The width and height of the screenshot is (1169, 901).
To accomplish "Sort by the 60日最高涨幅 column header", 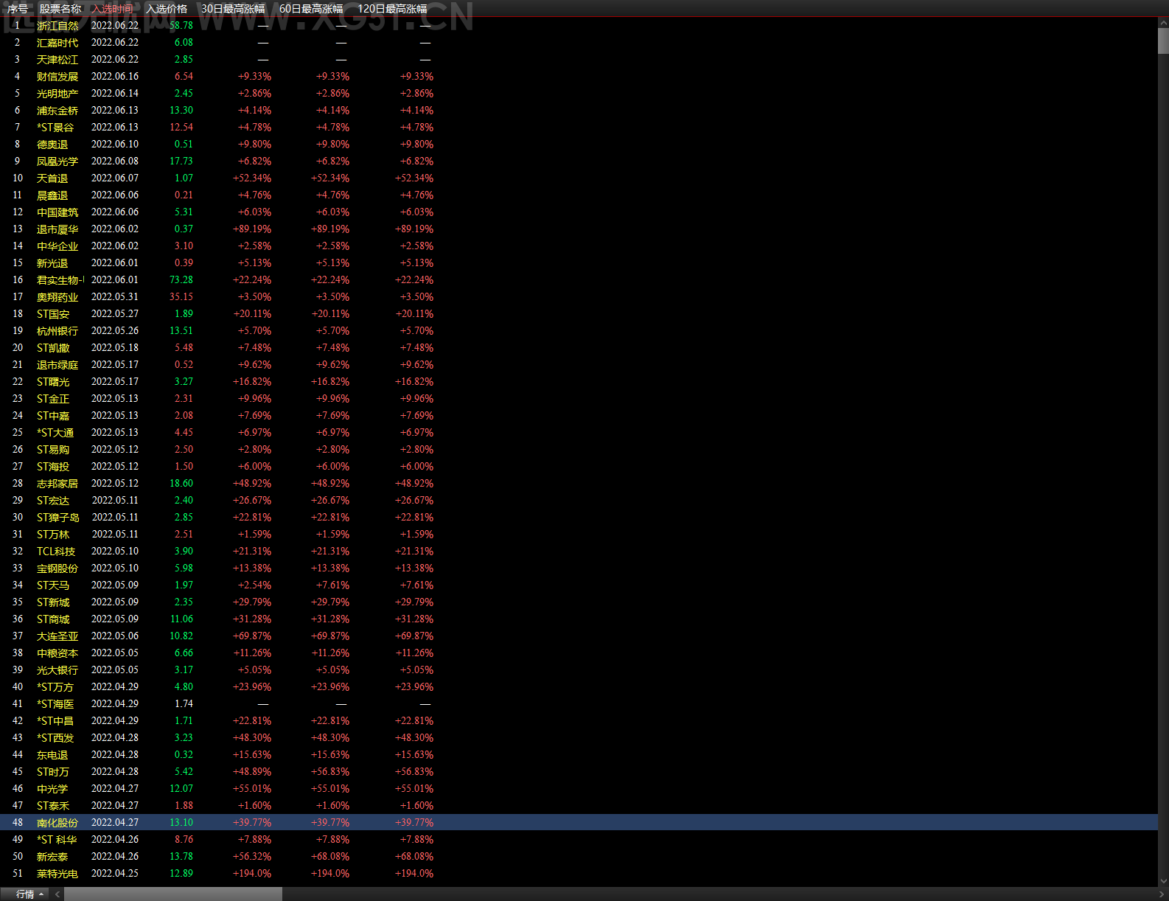I will (311, 9).
